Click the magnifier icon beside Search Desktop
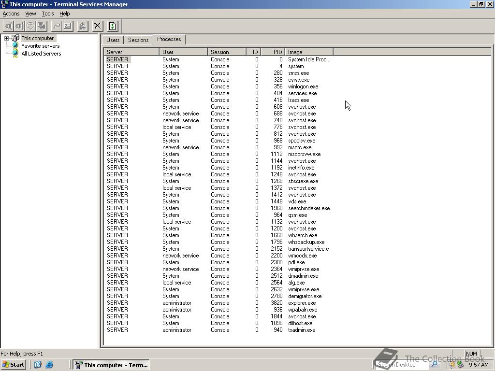 pyautogui.click(x=435, y=364)
